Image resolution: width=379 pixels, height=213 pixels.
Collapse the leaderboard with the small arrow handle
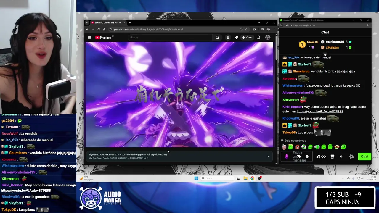(x=325, y=54)
